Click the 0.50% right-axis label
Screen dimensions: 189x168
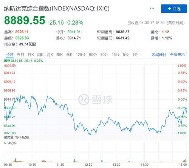[182, 82]
